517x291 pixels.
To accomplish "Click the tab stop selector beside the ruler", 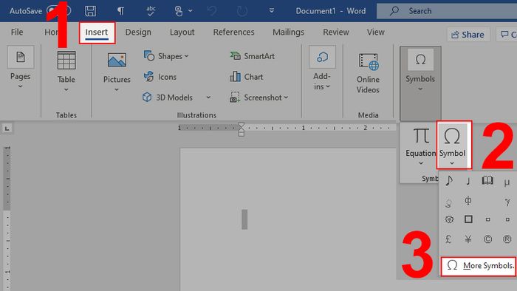I will tap(7, 129).
